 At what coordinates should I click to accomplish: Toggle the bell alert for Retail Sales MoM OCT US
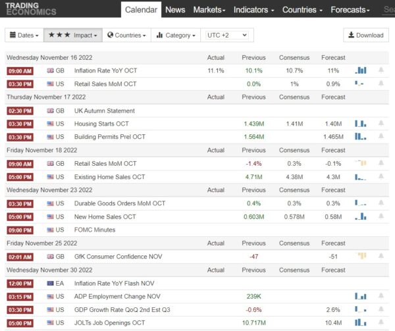(x=381, y=84)
